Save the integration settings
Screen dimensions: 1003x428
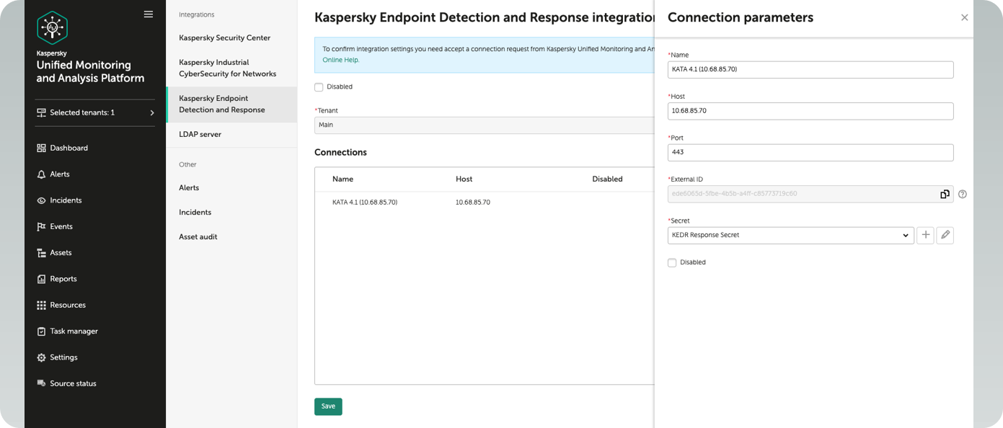[328, 406]
